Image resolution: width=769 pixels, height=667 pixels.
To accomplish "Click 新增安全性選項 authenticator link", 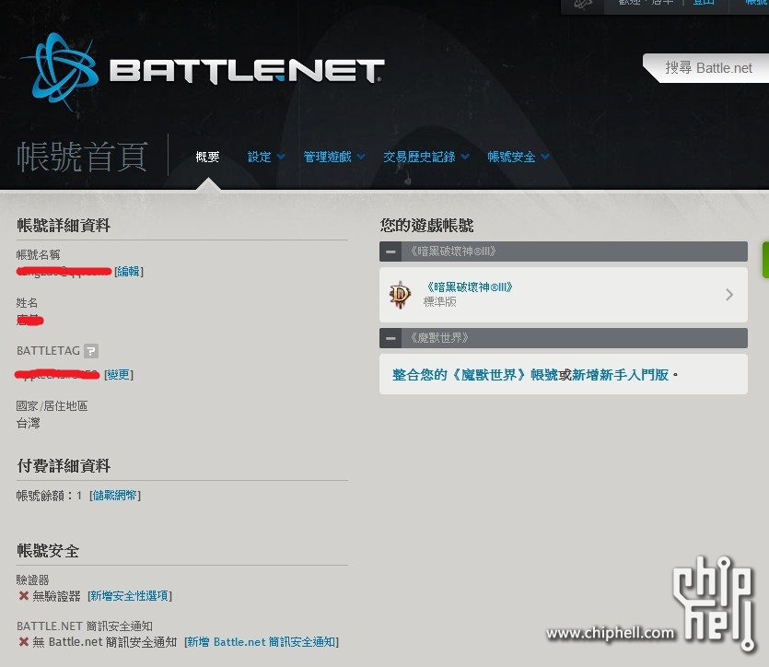I will point(130,595).
